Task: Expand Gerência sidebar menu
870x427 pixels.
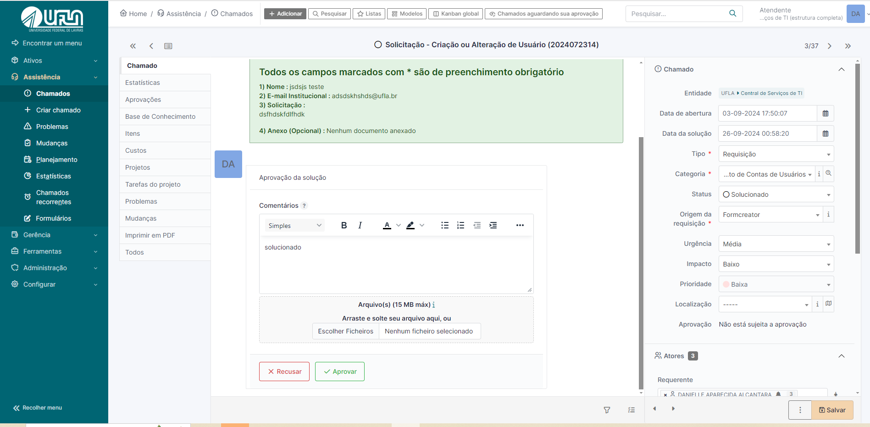Action: [x=54, y=235]
